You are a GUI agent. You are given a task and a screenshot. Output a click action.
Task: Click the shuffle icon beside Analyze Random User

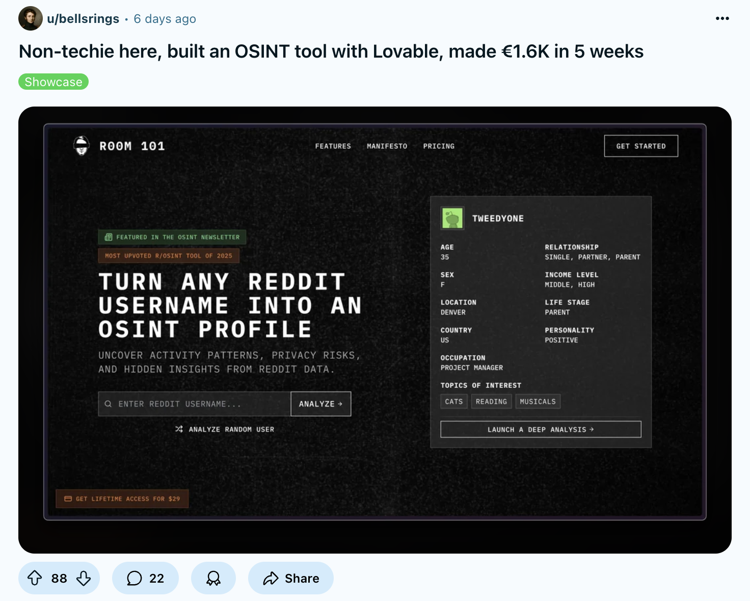179,429
